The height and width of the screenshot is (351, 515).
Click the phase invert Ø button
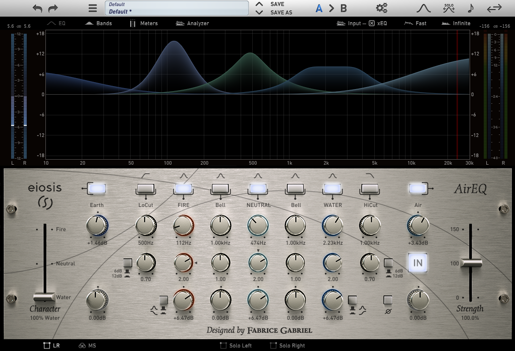click(x=387, y=300)
